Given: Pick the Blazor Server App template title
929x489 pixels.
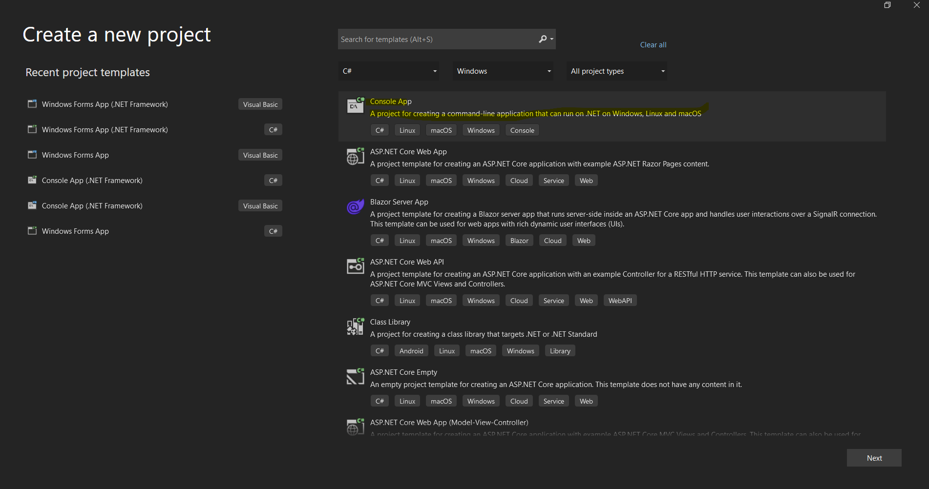Looking at the screenshot, I should tap(399, 202).
